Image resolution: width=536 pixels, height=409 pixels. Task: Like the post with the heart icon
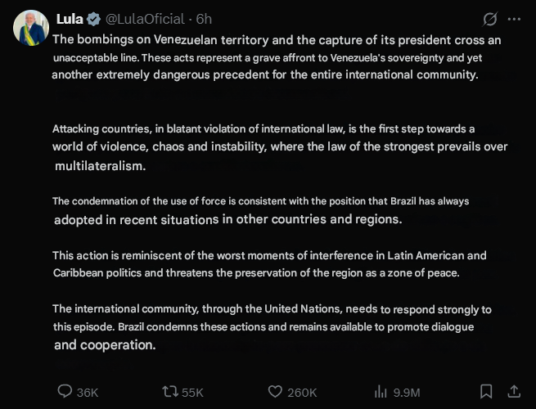point(276,392)
